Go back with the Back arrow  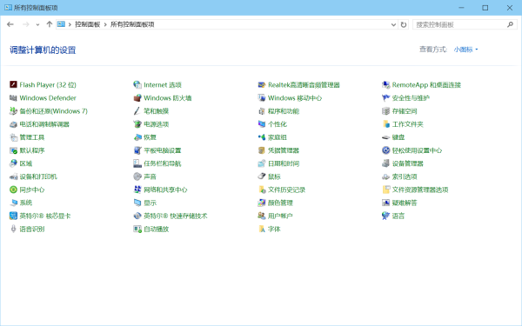click(10, 24)
